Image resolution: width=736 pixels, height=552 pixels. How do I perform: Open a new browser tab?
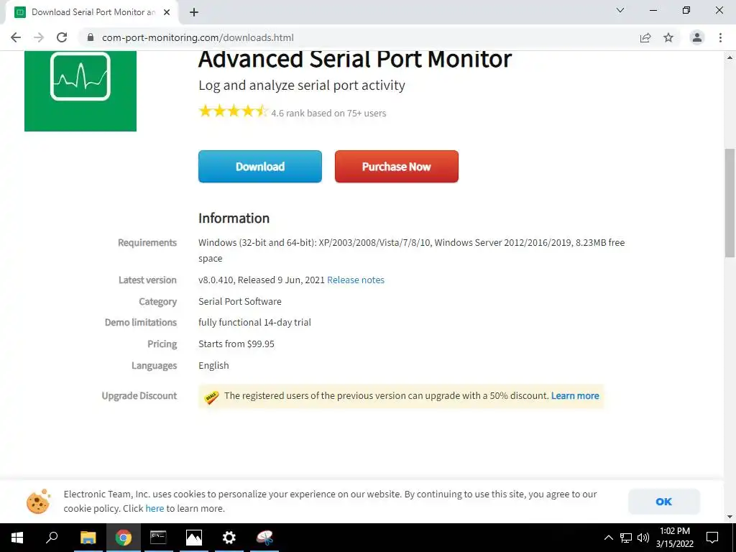[194, 12]
